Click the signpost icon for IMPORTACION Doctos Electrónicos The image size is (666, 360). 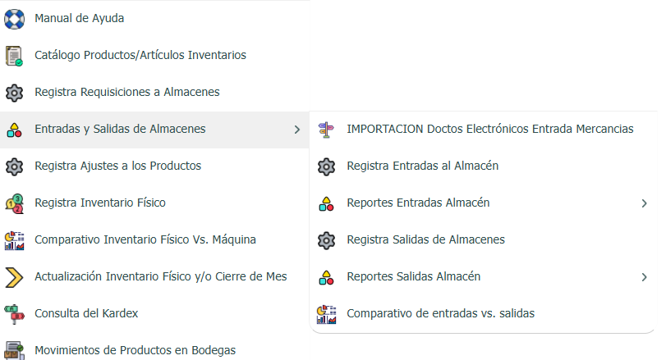(326, 129)
